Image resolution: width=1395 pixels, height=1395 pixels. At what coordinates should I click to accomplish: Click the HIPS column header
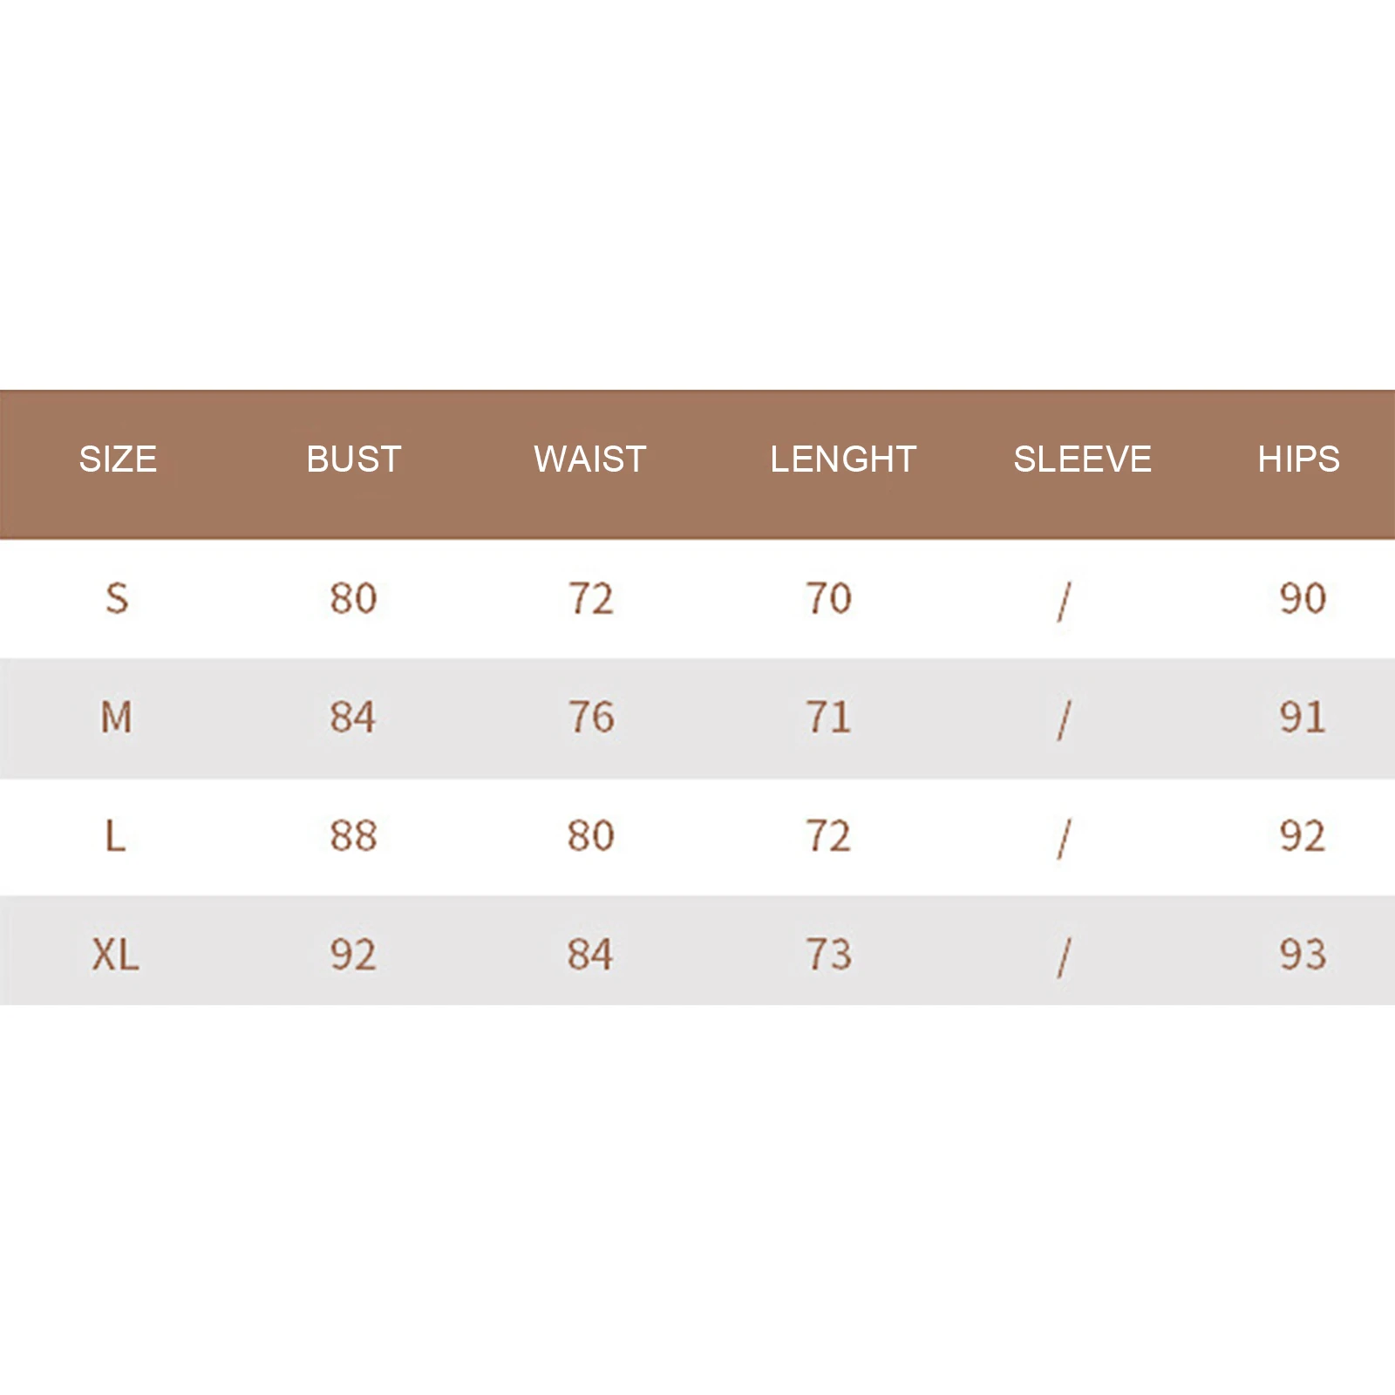click(1298, 459)
